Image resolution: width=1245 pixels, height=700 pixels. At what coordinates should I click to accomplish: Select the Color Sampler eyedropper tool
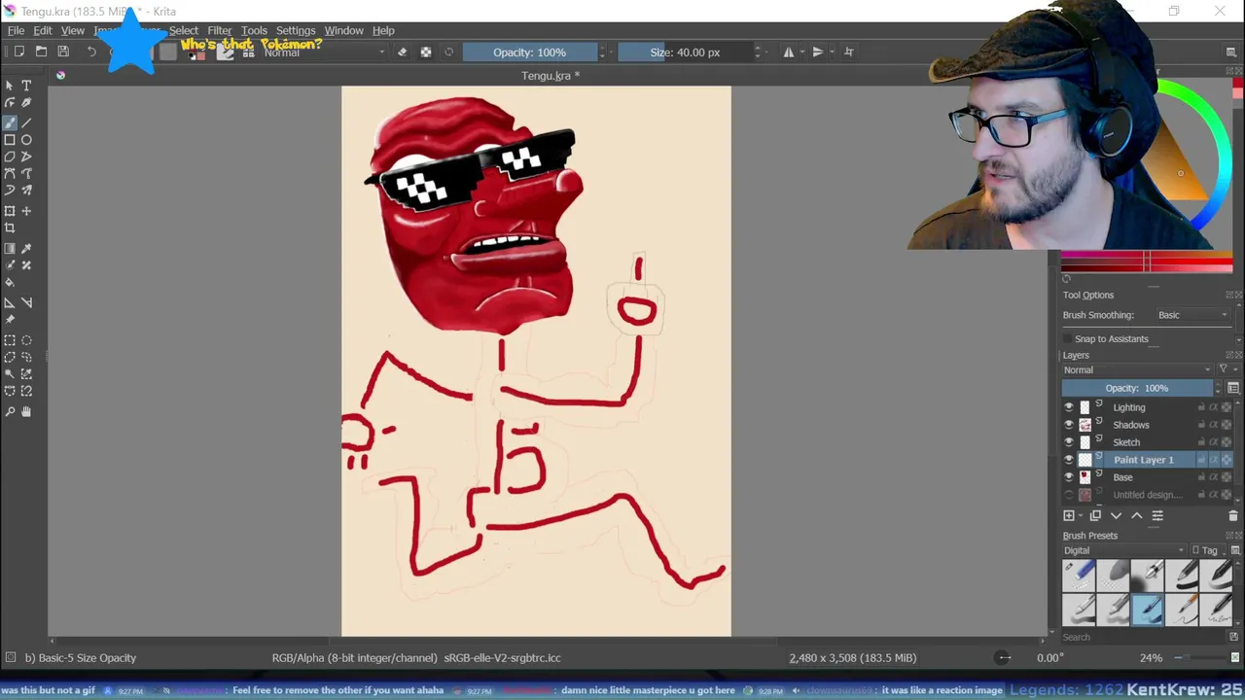(26, 249)
